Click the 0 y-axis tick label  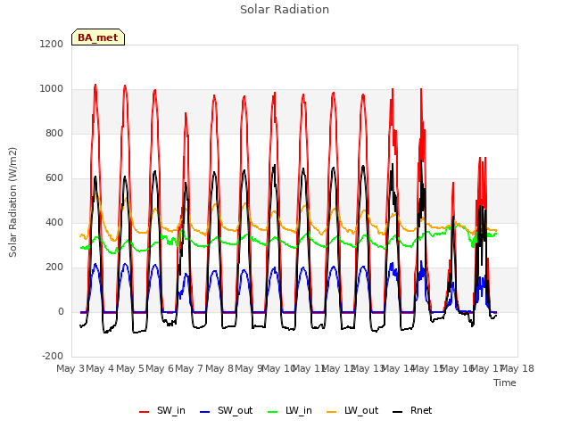[61, 311]
